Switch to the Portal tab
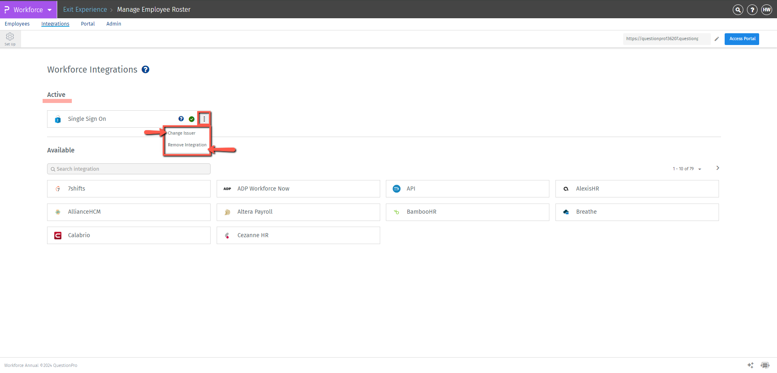The height and width of the screenshot is (373, 777). click(x=88, y=24)
